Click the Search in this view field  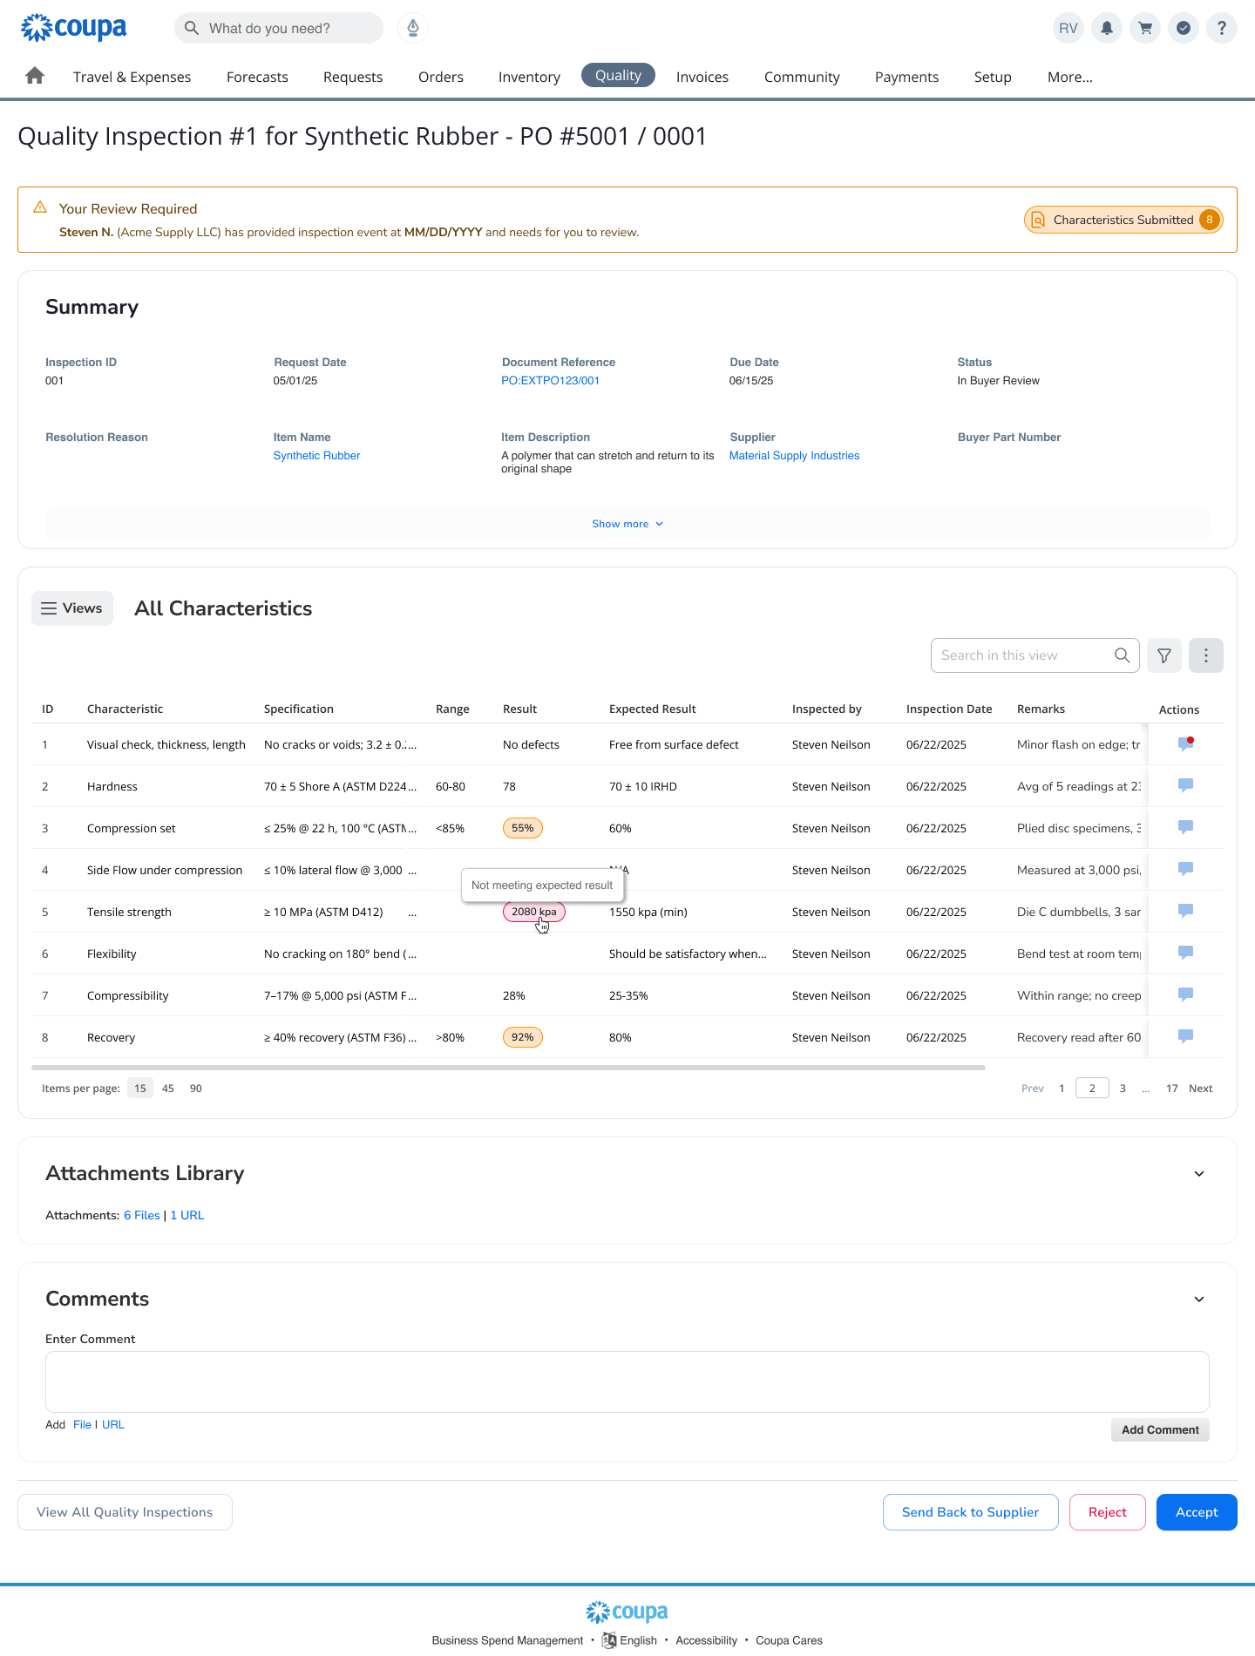[x=1035, y=655]
